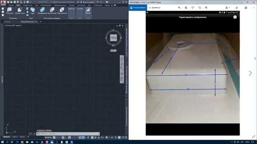The image size is (257, 144).
Task: Switch to the Layout1 tab
Action: pyautogui.click(x=15, y=137)
